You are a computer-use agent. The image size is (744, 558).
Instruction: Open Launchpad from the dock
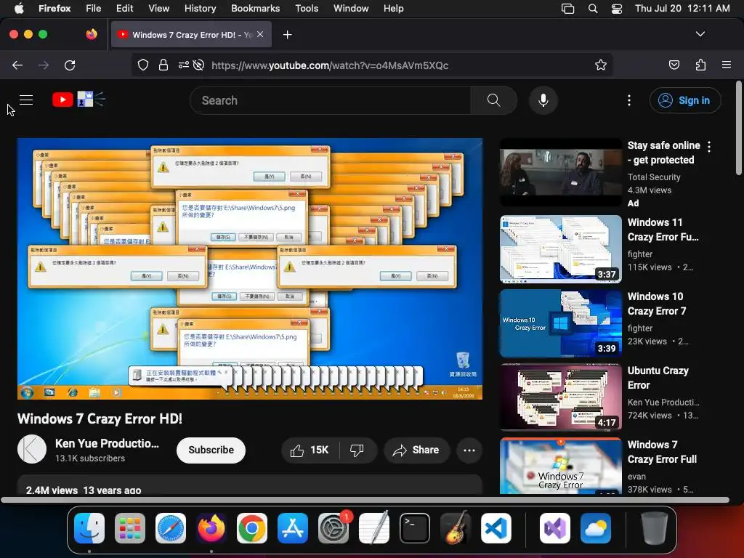click(x=130, y=528)
